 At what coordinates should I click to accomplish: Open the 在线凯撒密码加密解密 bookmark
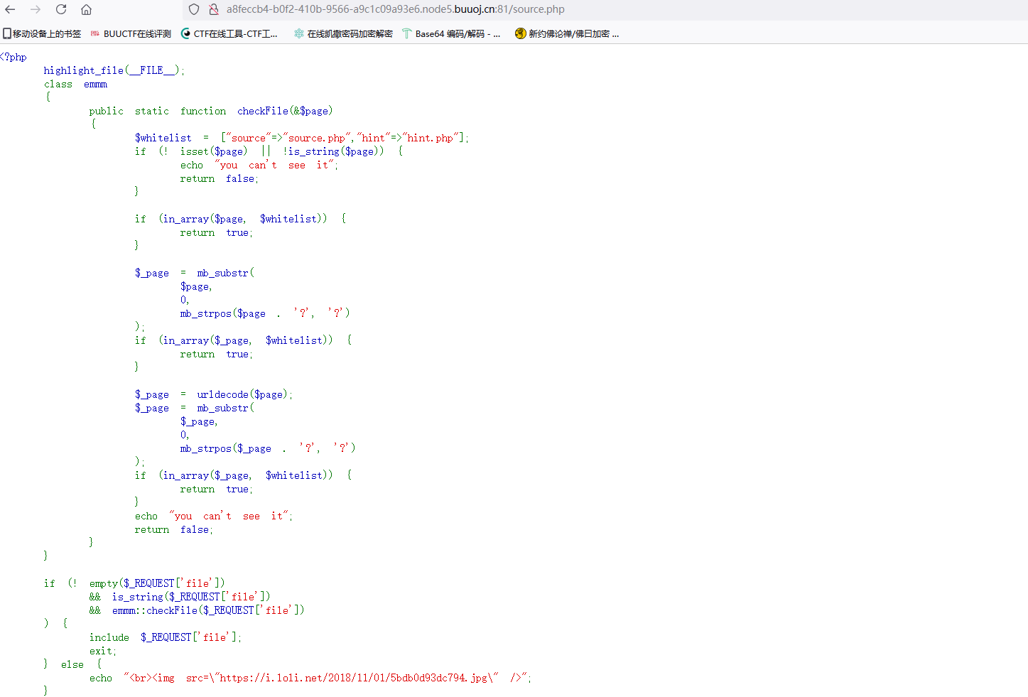pyautogui.click(x=343, y=33)
